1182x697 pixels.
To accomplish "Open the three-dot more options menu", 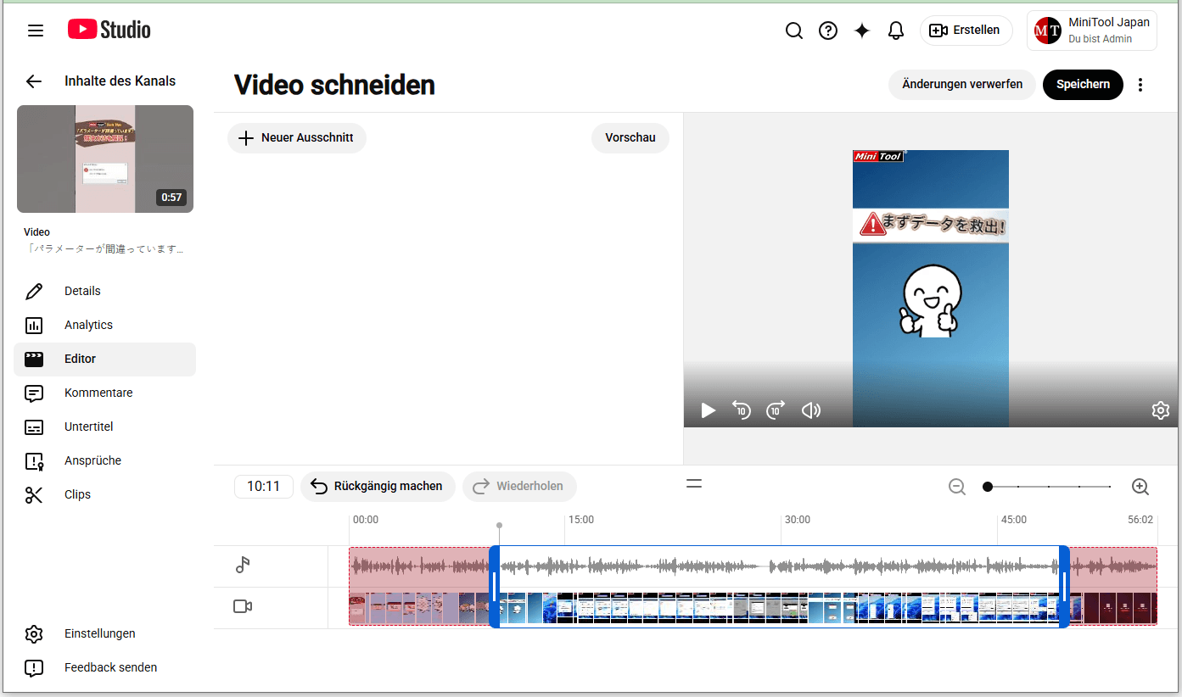I will [1140, 85].
